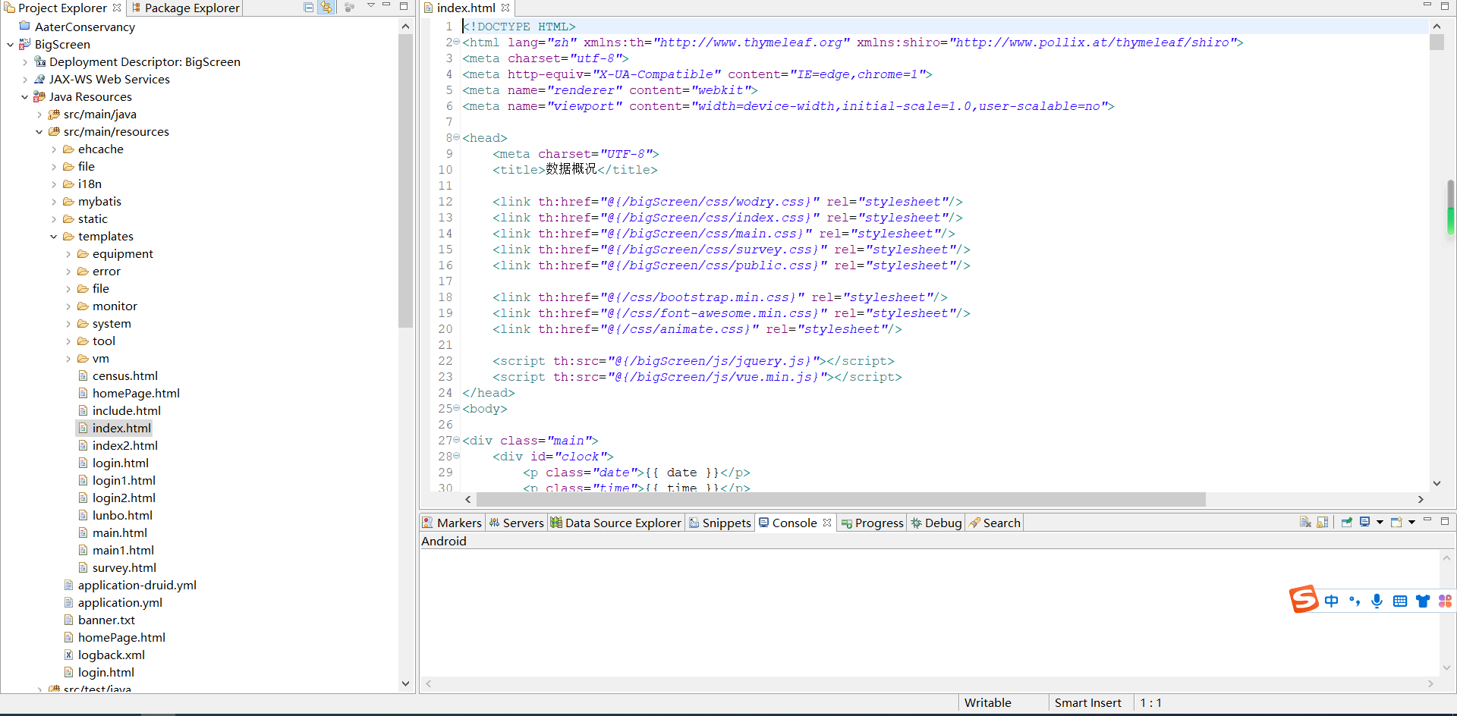Click the editor horizontal scrollbar thumb
The width and height of the screenshot is (1457, 716).
(x=841, y=499)
